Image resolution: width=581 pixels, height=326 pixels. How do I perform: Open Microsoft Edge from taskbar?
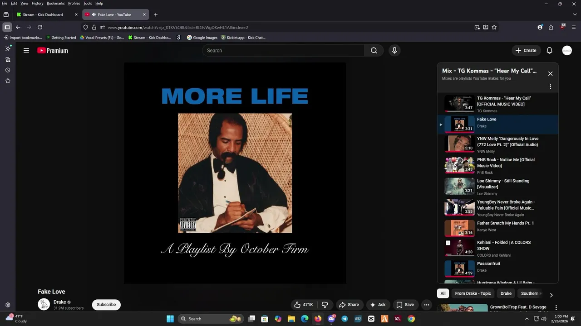pyautogui.click(x=305, y=319)
